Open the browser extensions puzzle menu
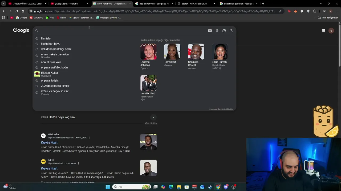Screen dimensions: 341x191 [x=315, y=11]
